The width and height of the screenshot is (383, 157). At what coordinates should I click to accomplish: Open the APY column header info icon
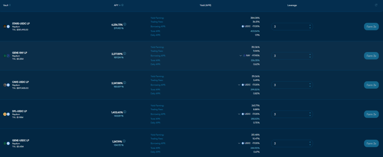(122, 5)
